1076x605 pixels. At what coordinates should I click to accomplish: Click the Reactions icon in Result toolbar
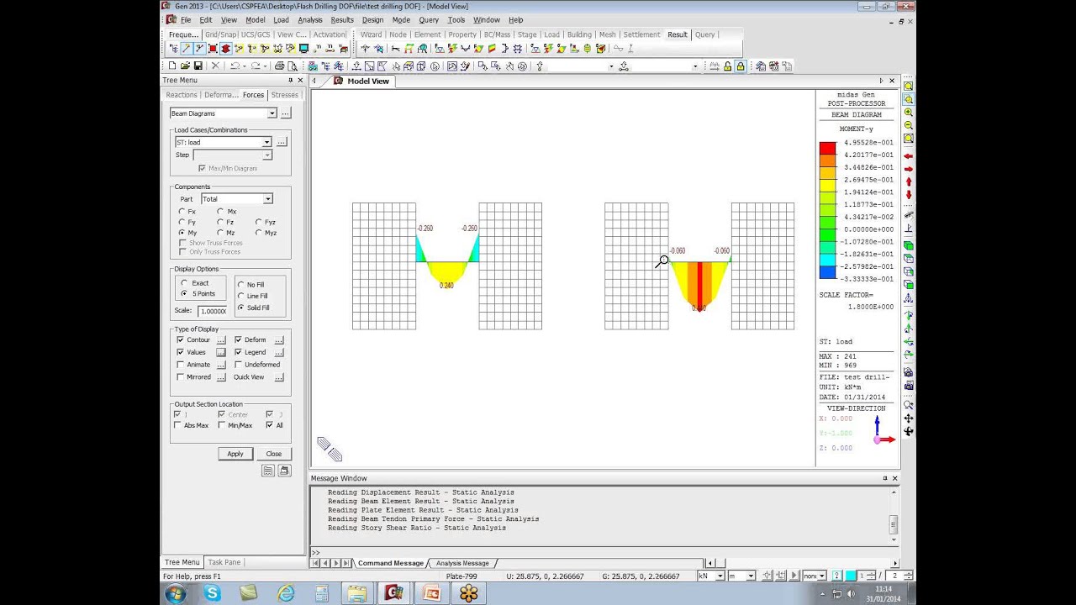click(x=365, y=49)
